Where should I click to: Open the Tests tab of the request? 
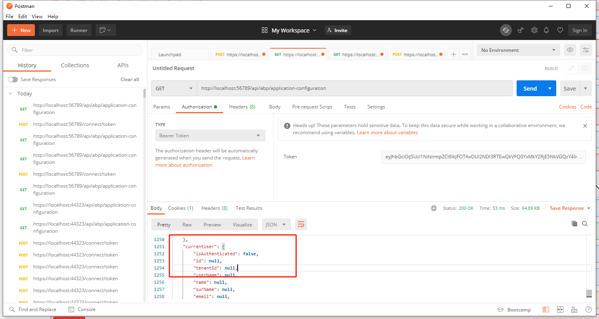(349, 106)
